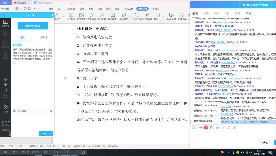Open the camera option in classroom sidebar

point(5,55)
